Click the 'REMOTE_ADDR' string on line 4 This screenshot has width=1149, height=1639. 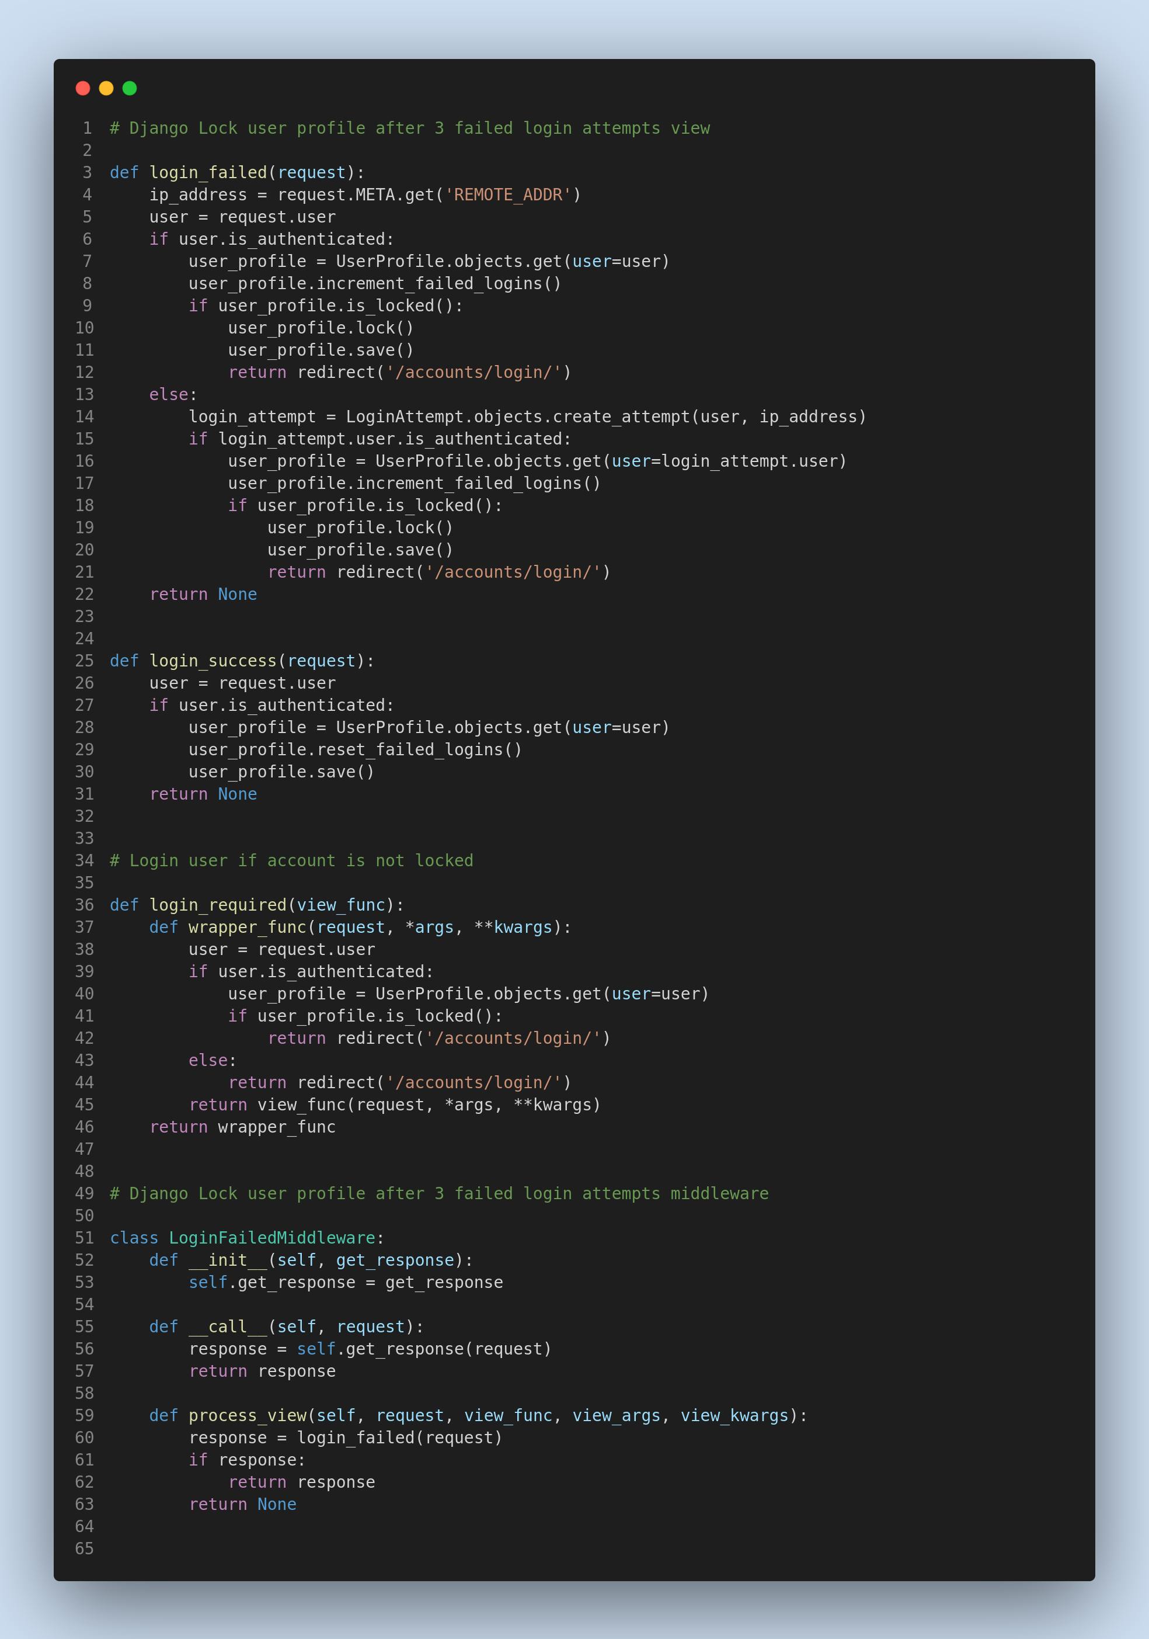508,195
